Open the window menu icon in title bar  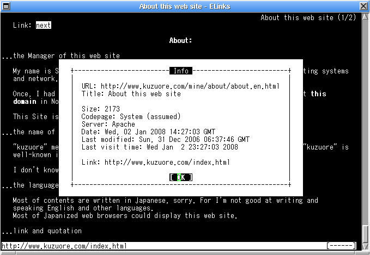tap(6, 6)
